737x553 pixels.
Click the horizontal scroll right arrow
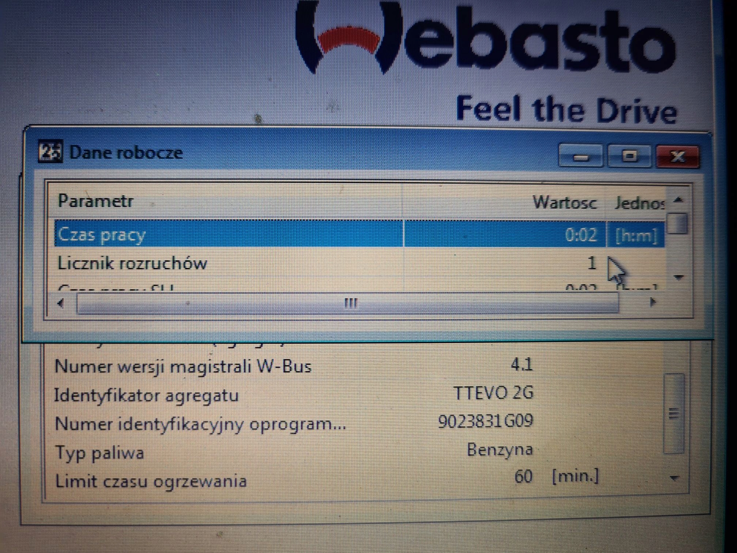653,302
